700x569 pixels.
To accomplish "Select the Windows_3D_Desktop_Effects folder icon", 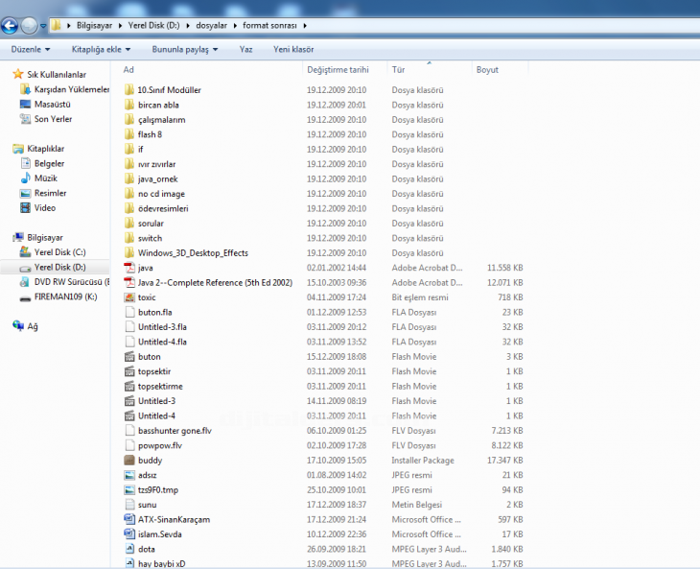I will pos(129,253).
